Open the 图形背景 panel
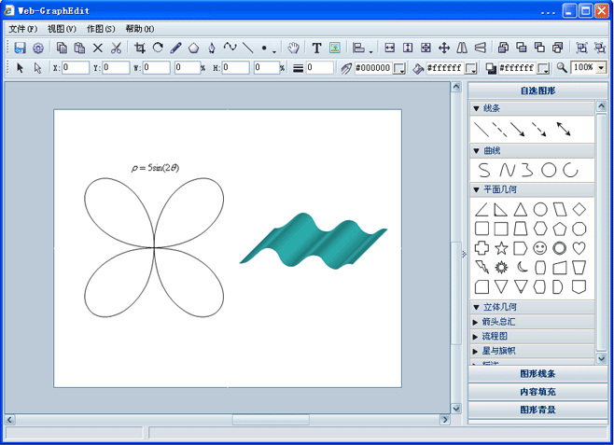This screenshot has height=445, width=614. (x=537, y=410)
